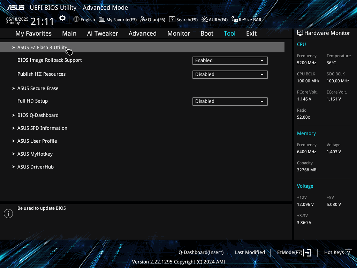Expand ASUS Secure Erase submenu
The height and width of the screenshot is (268, 357).
(x=38, y=88)
